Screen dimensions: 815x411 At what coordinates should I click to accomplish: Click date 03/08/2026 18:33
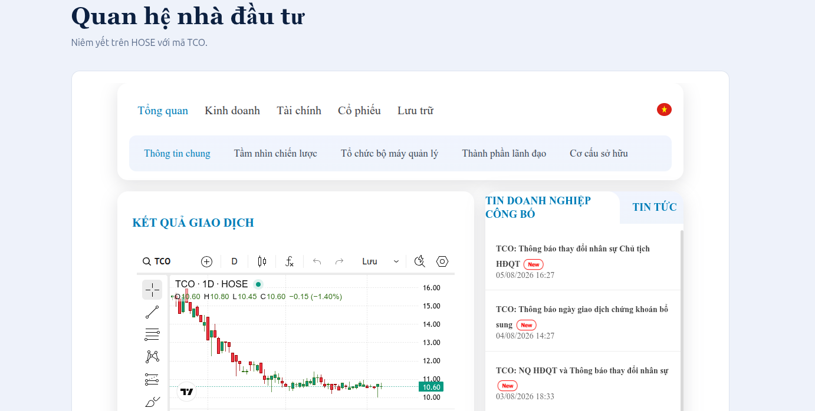click(x=525, y=396)
